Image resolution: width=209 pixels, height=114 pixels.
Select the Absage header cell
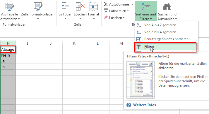pos(8,49)
